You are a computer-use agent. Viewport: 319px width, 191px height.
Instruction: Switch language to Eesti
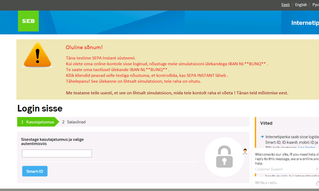tap(285, 5)
